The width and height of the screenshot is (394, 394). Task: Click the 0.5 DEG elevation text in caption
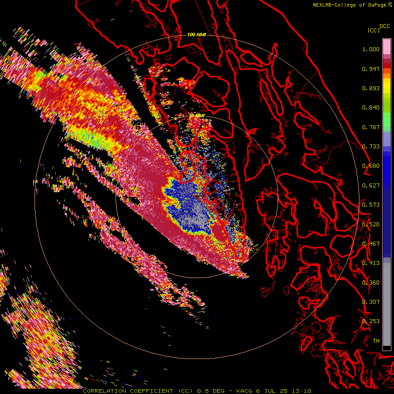coord(211,391)
